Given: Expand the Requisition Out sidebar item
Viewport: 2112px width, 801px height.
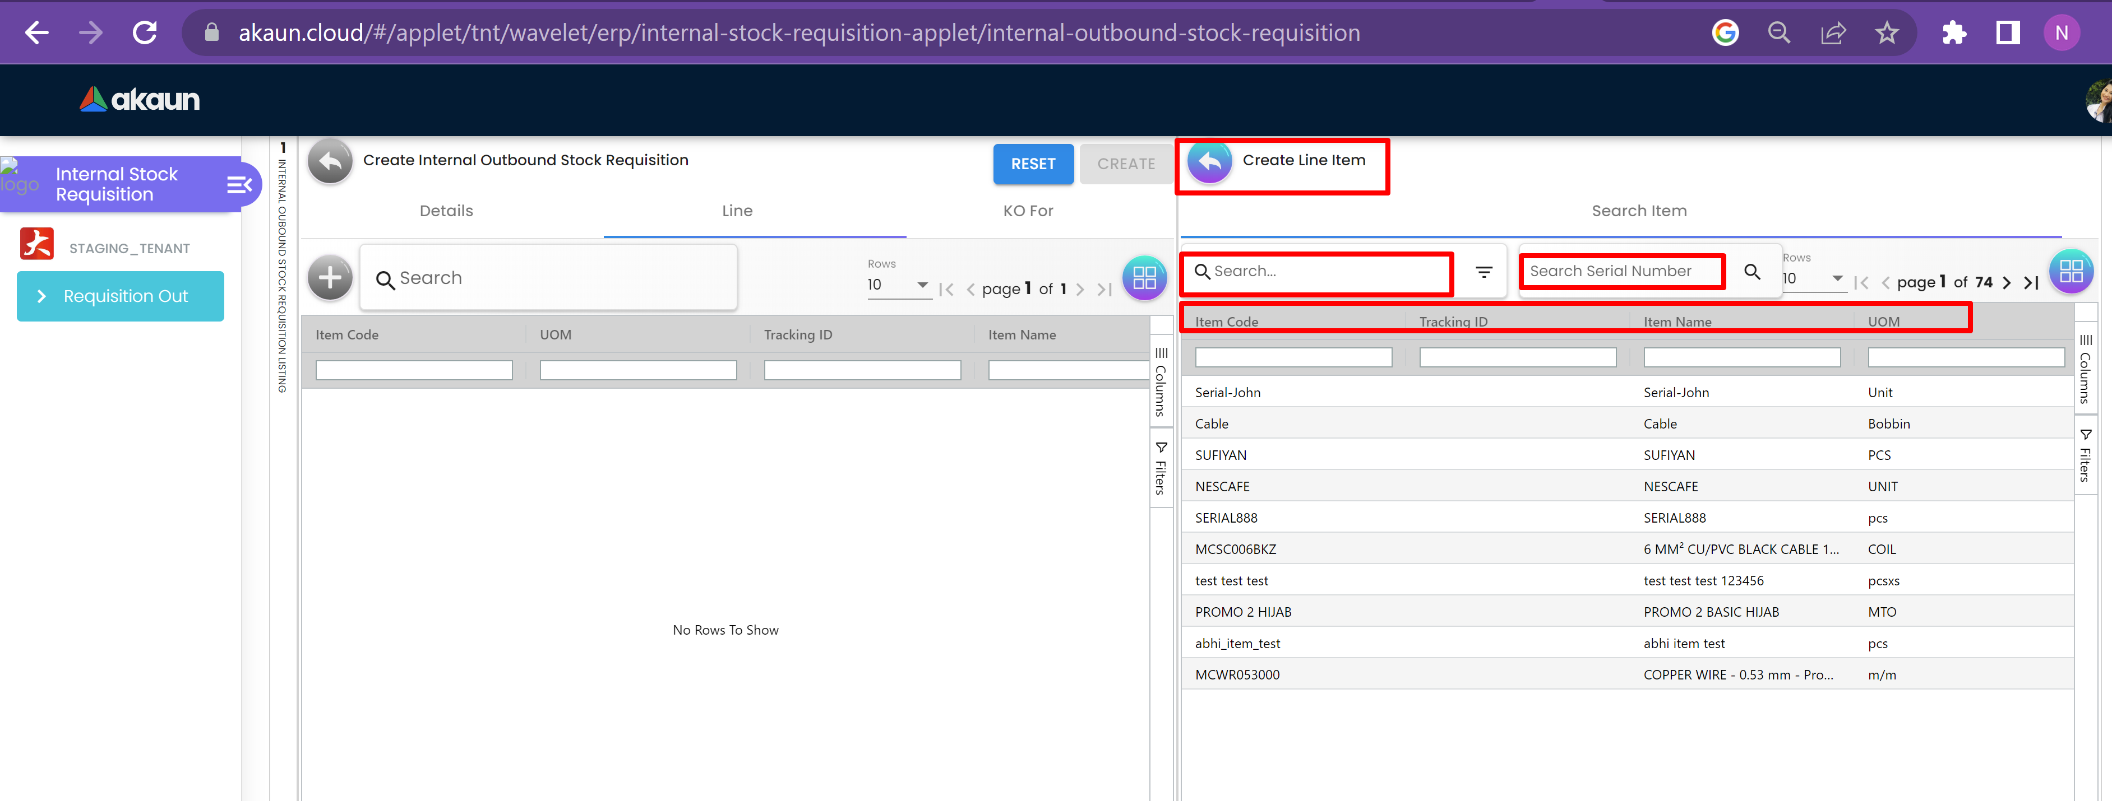Looking at the screenshot, I should tap(121, 296).
